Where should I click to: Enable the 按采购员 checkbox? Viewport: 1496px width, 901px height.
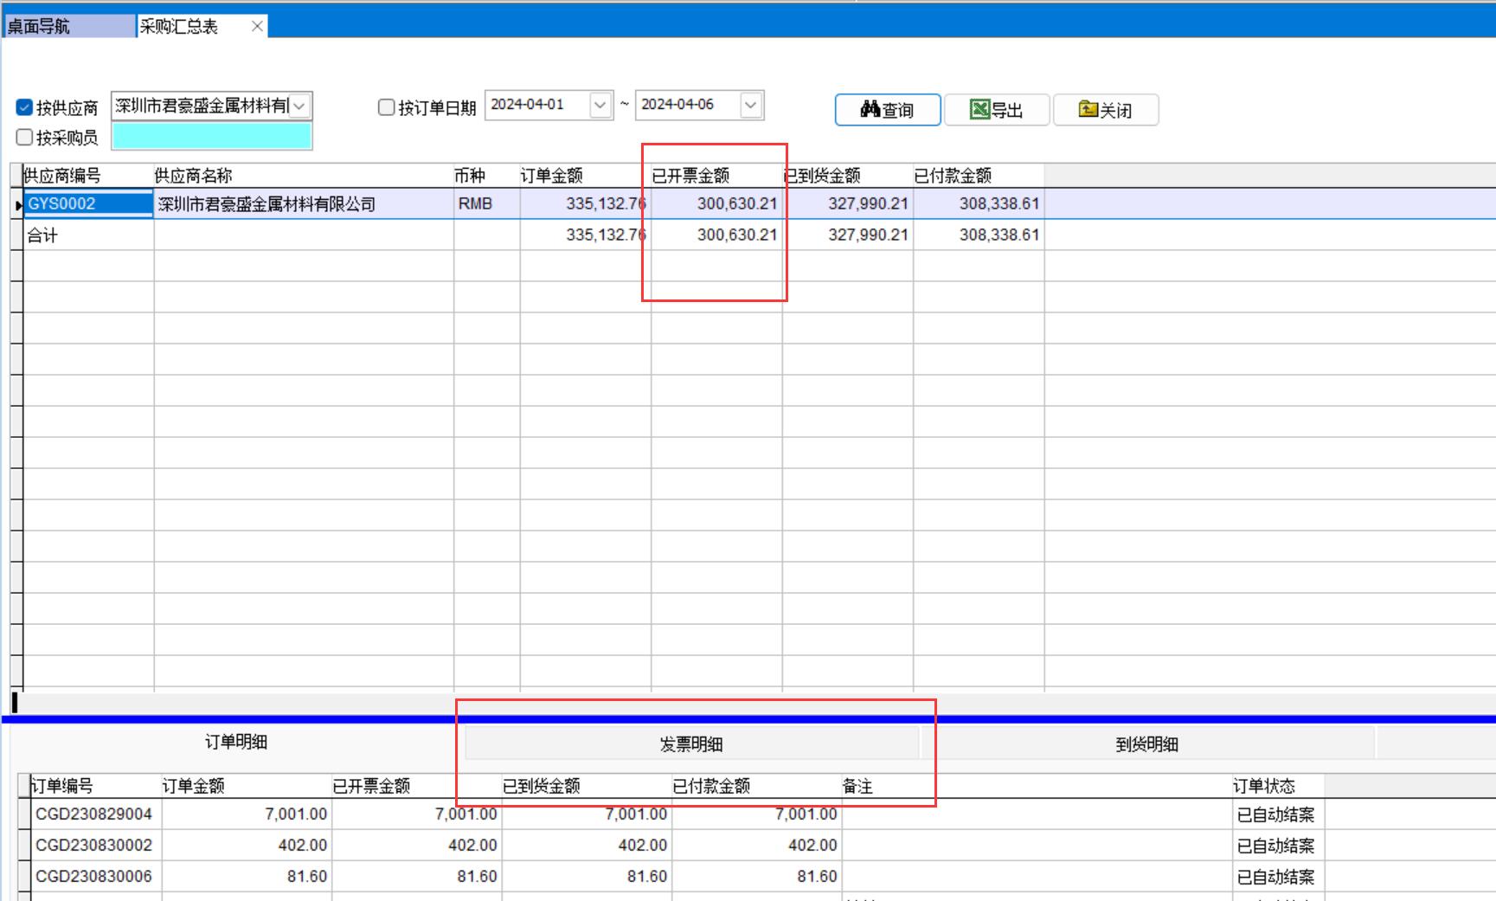click(24, 137)
